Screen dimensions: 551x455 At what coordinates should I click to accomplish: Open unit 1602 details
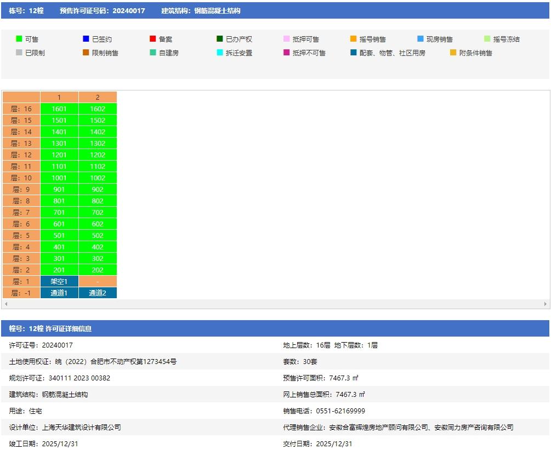pyautogui.click(x=98, y=109)
